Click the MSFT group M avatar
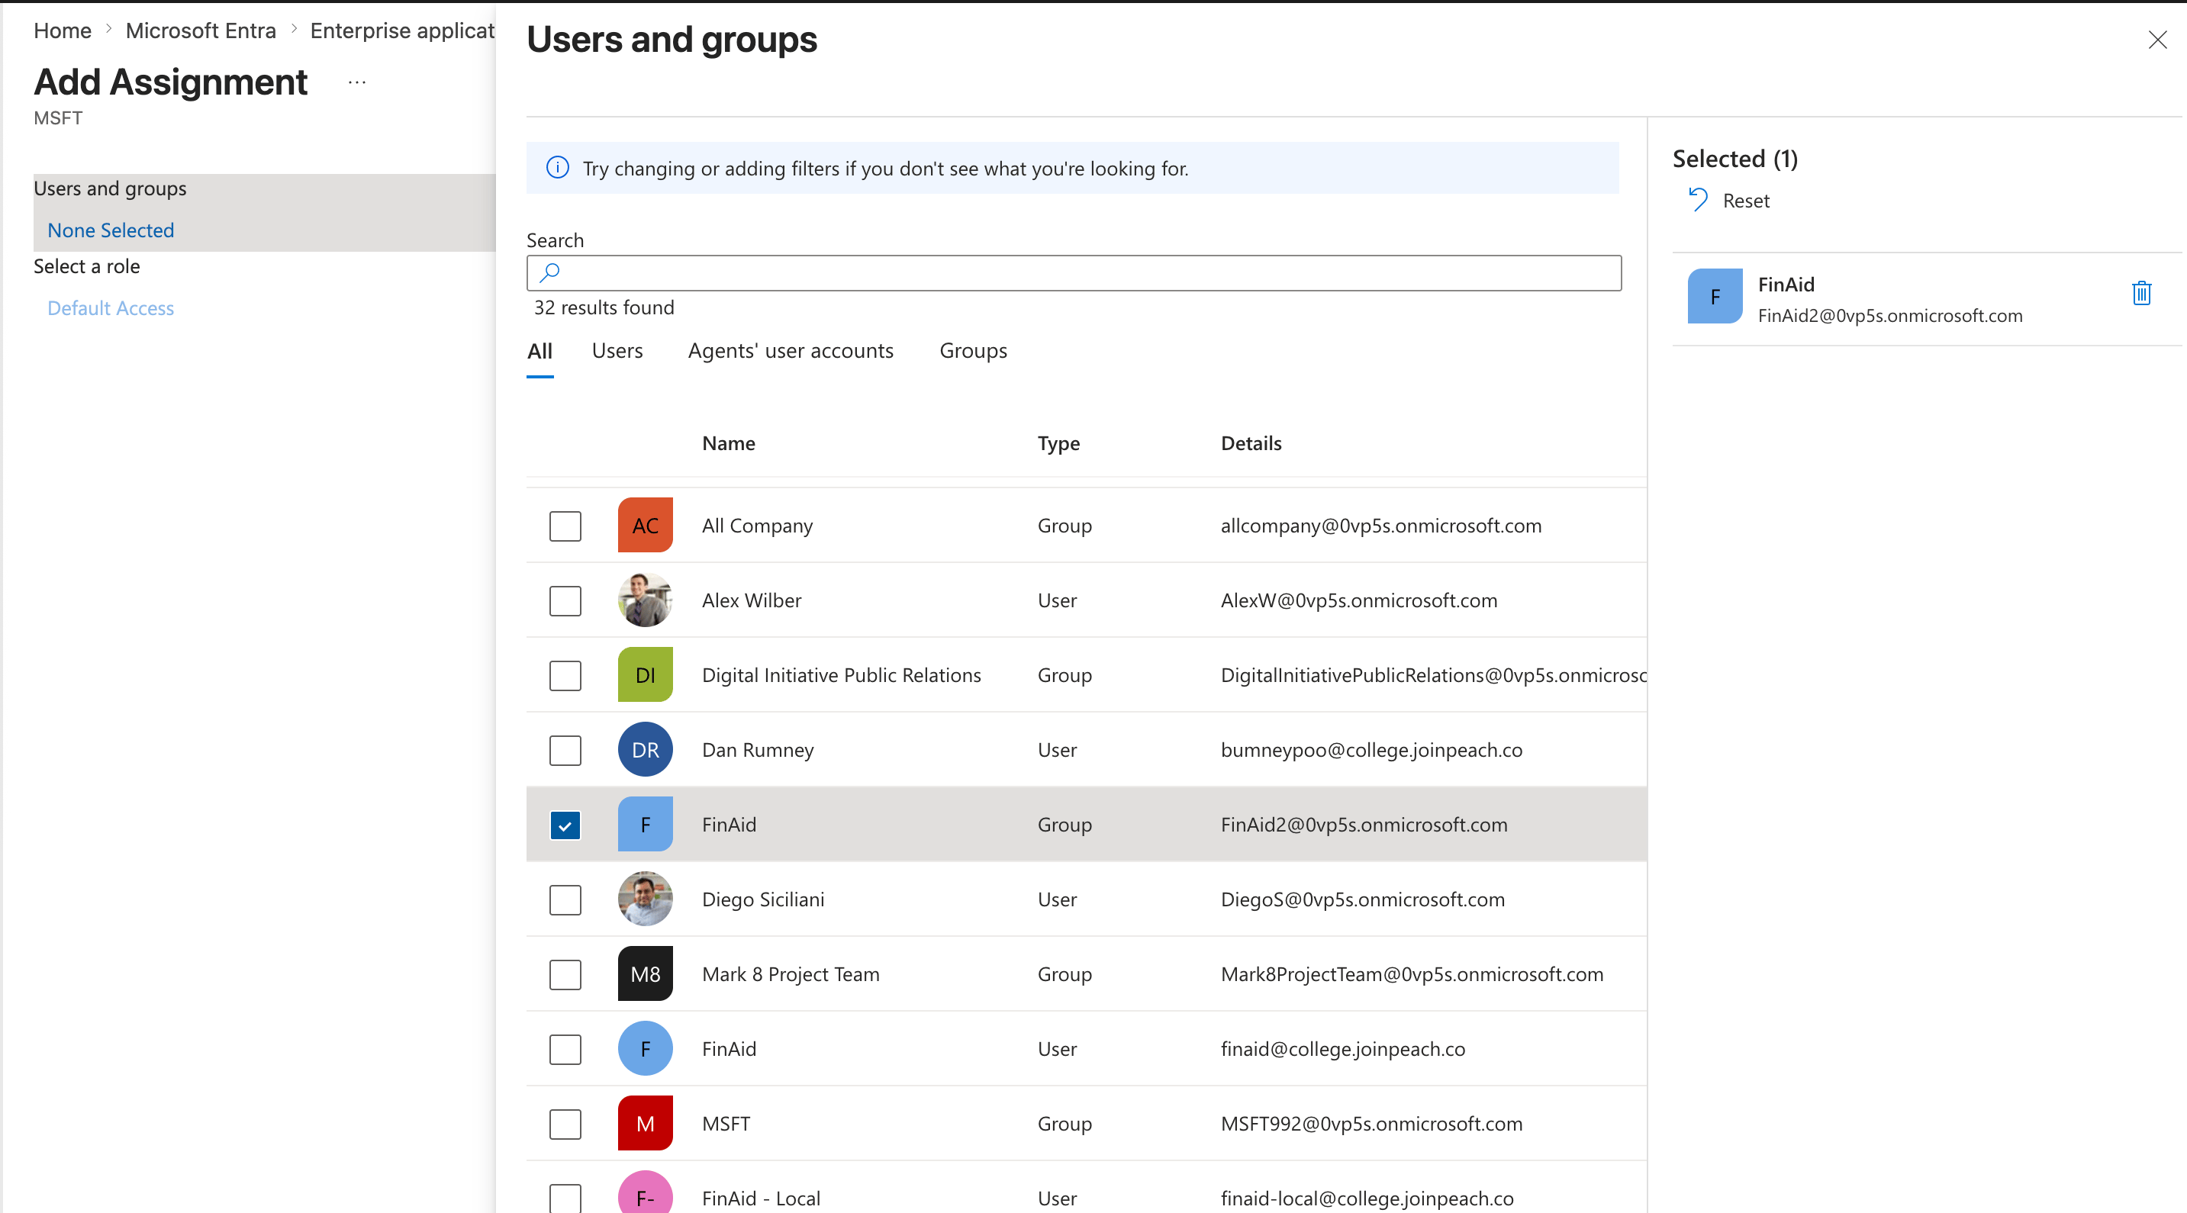2187x1213 pixels. click(646, 1123)
